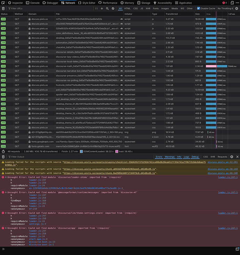
Task: Click the error count badge icon
Action: click(x=224, y=3)
